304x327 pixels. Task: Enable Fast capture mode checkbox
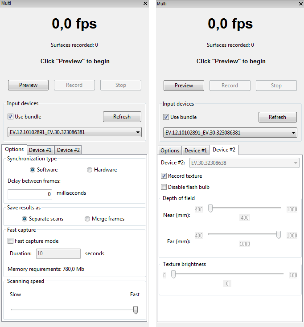(11, 241)
